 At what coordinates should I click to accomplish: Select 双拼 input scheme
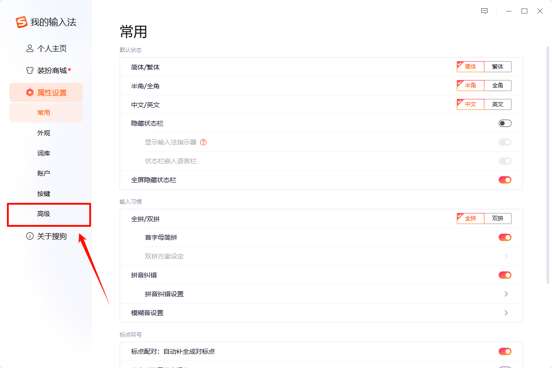click(498, 218)
